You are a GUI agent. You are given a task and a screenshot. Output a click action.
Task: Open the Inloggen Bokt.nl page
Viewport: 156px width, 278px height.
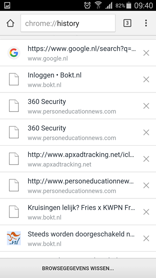click(x=55, y=75)
